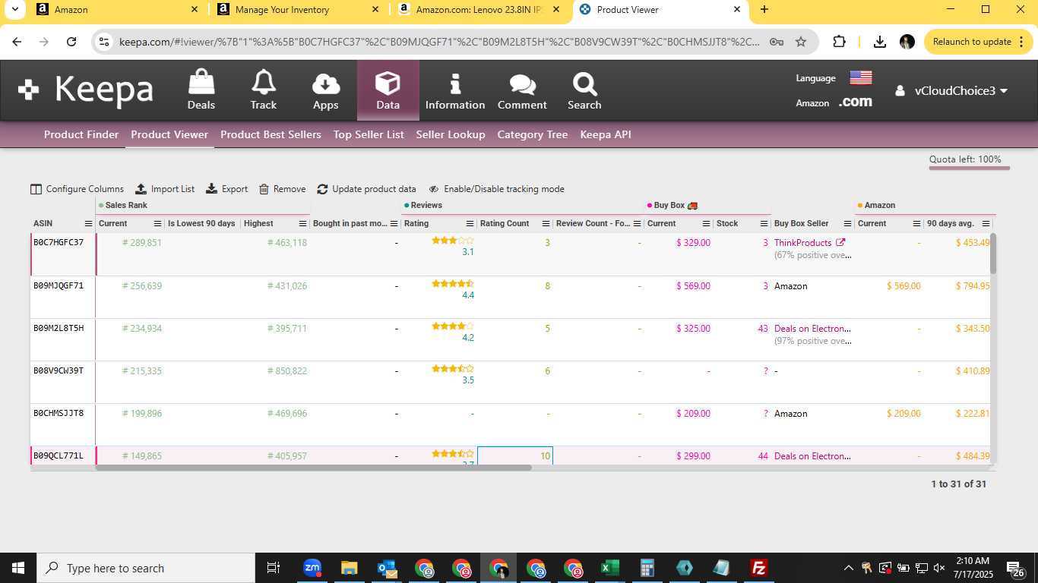Open Sales Rank Current column menu

coord(158,224)
